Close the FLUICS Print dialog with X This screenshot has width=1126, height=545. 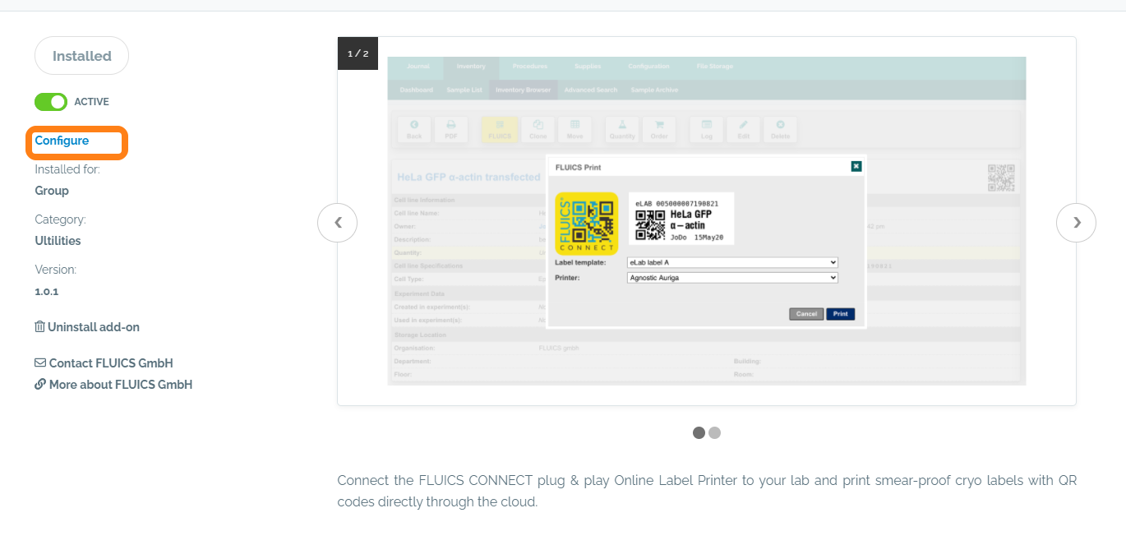coord(856,167)
